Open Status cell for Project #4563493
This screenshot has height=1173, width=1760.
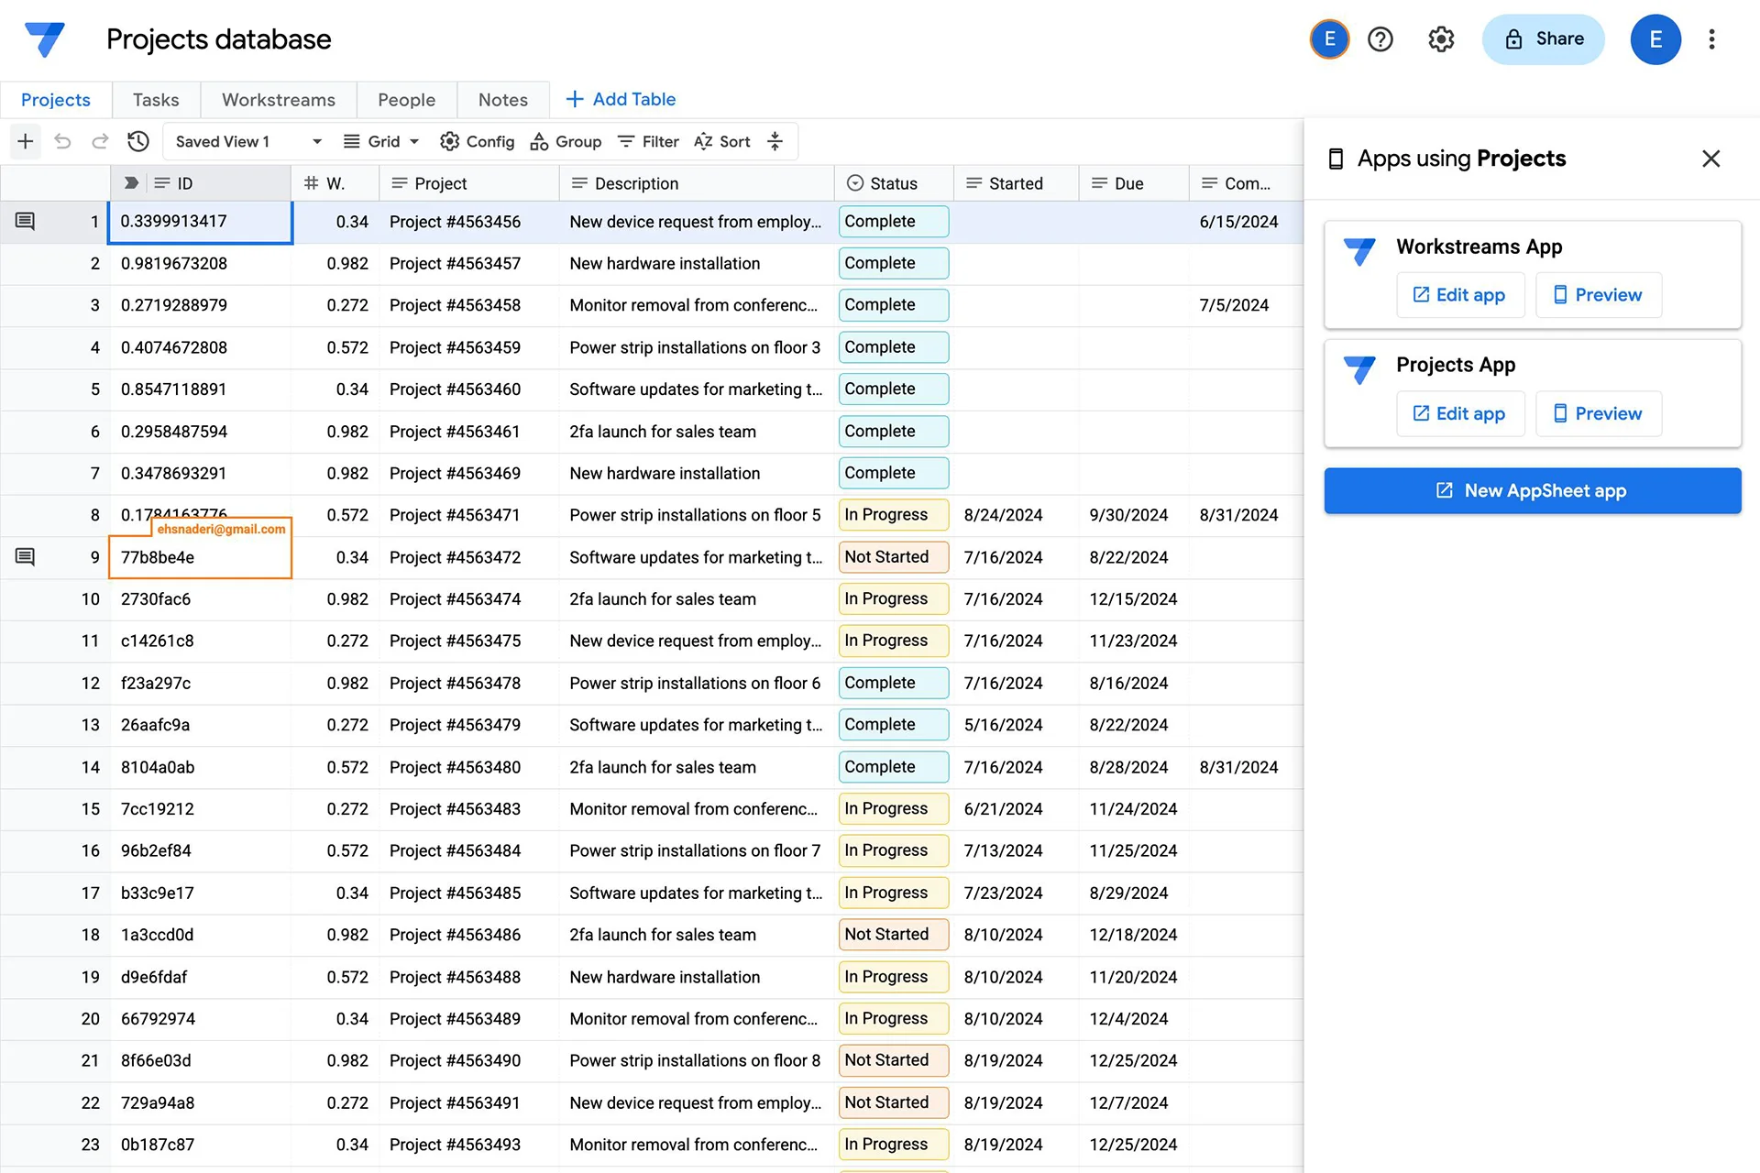pyautogui.click(x=893, y=1145)
